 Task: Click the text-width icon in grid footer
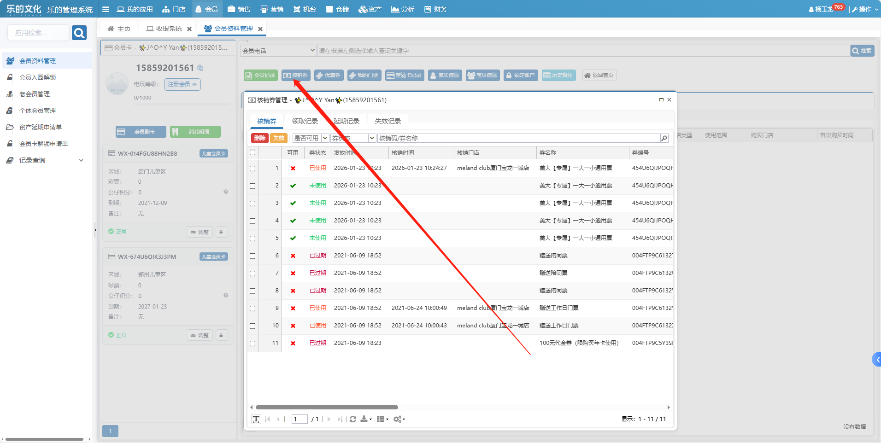[x=256, y=419]
